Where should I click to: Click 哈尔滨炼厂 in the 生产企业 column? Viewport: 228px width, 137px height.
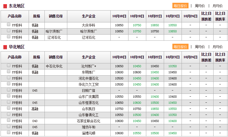(88, 31)
